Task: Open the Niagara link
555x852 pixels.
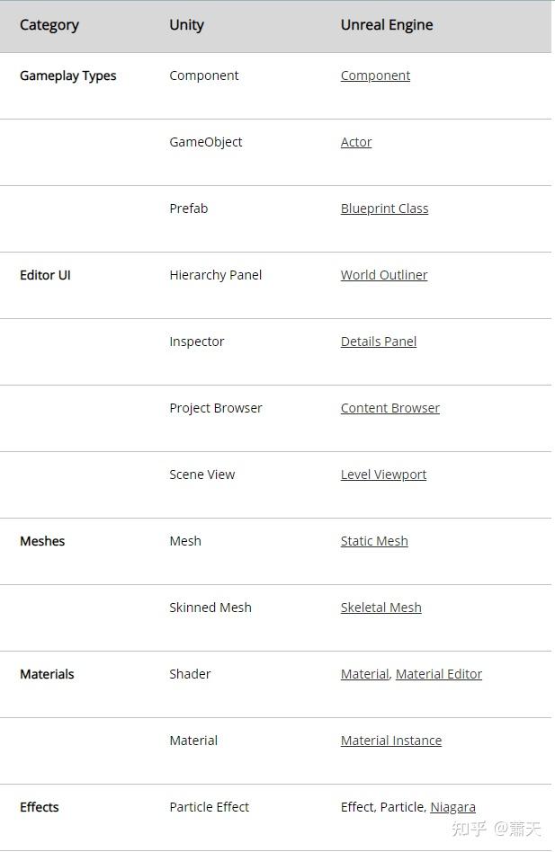Action: click(x=453, y=807)
